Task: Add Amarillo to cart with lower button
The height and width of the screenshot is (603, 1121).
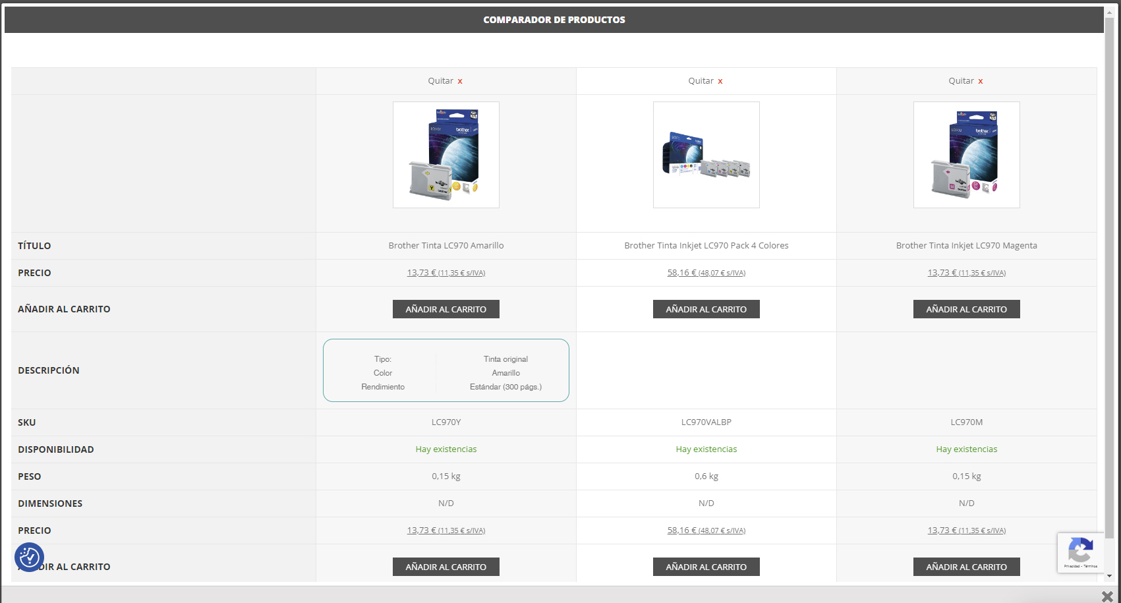Action: [446, 567]
